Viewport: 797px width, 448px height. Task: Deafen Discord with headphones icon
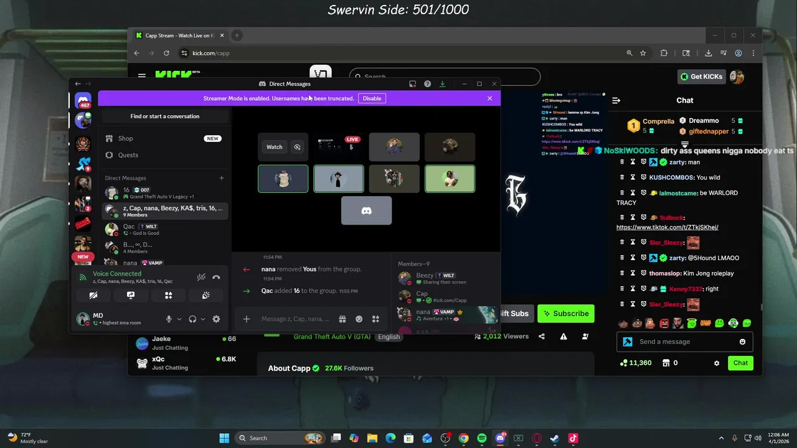click(192, 319)
